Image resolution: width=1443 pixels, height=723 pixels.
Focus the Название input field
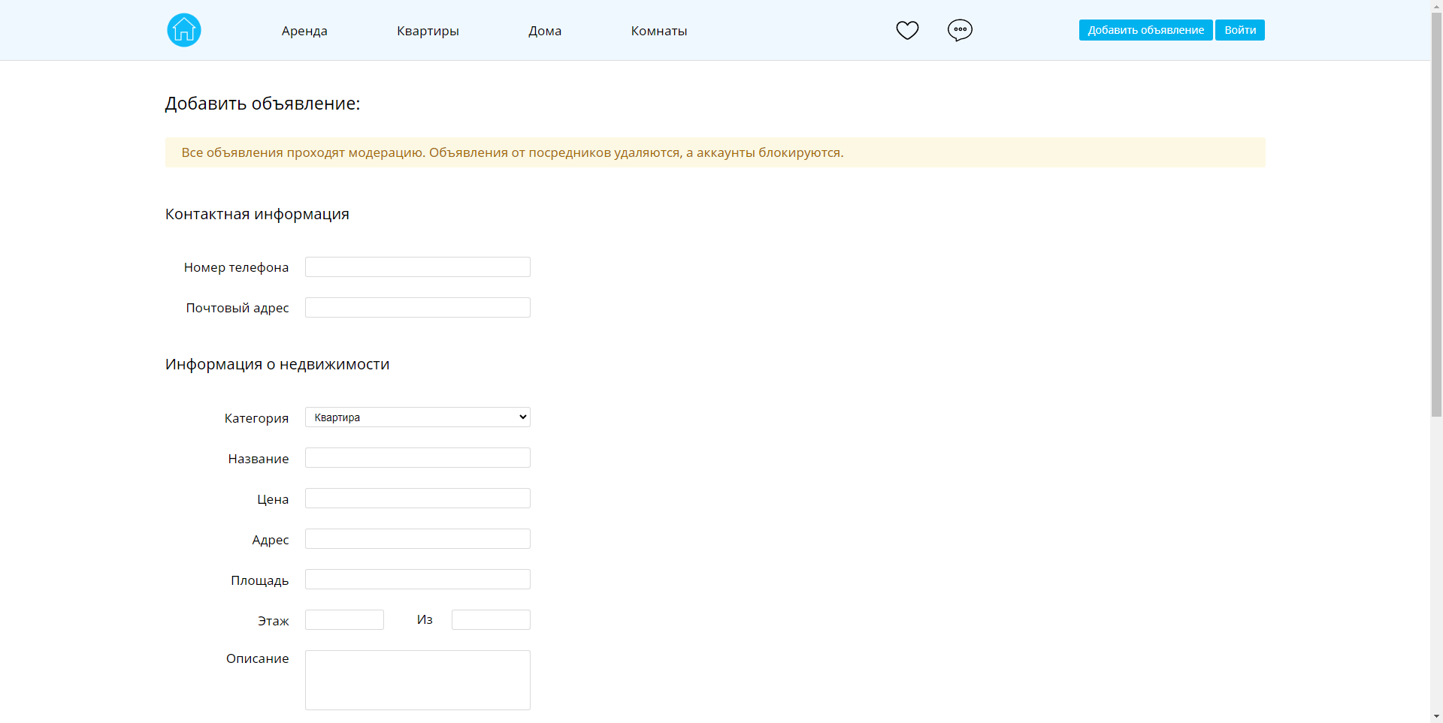point(418,458)
